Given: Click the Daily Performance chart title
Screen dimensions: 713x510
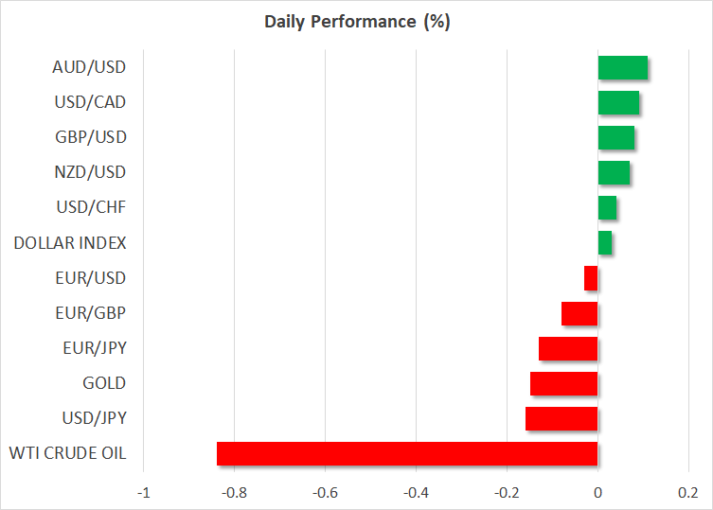Looking at the screenshot, I should (x=356, y=22).
